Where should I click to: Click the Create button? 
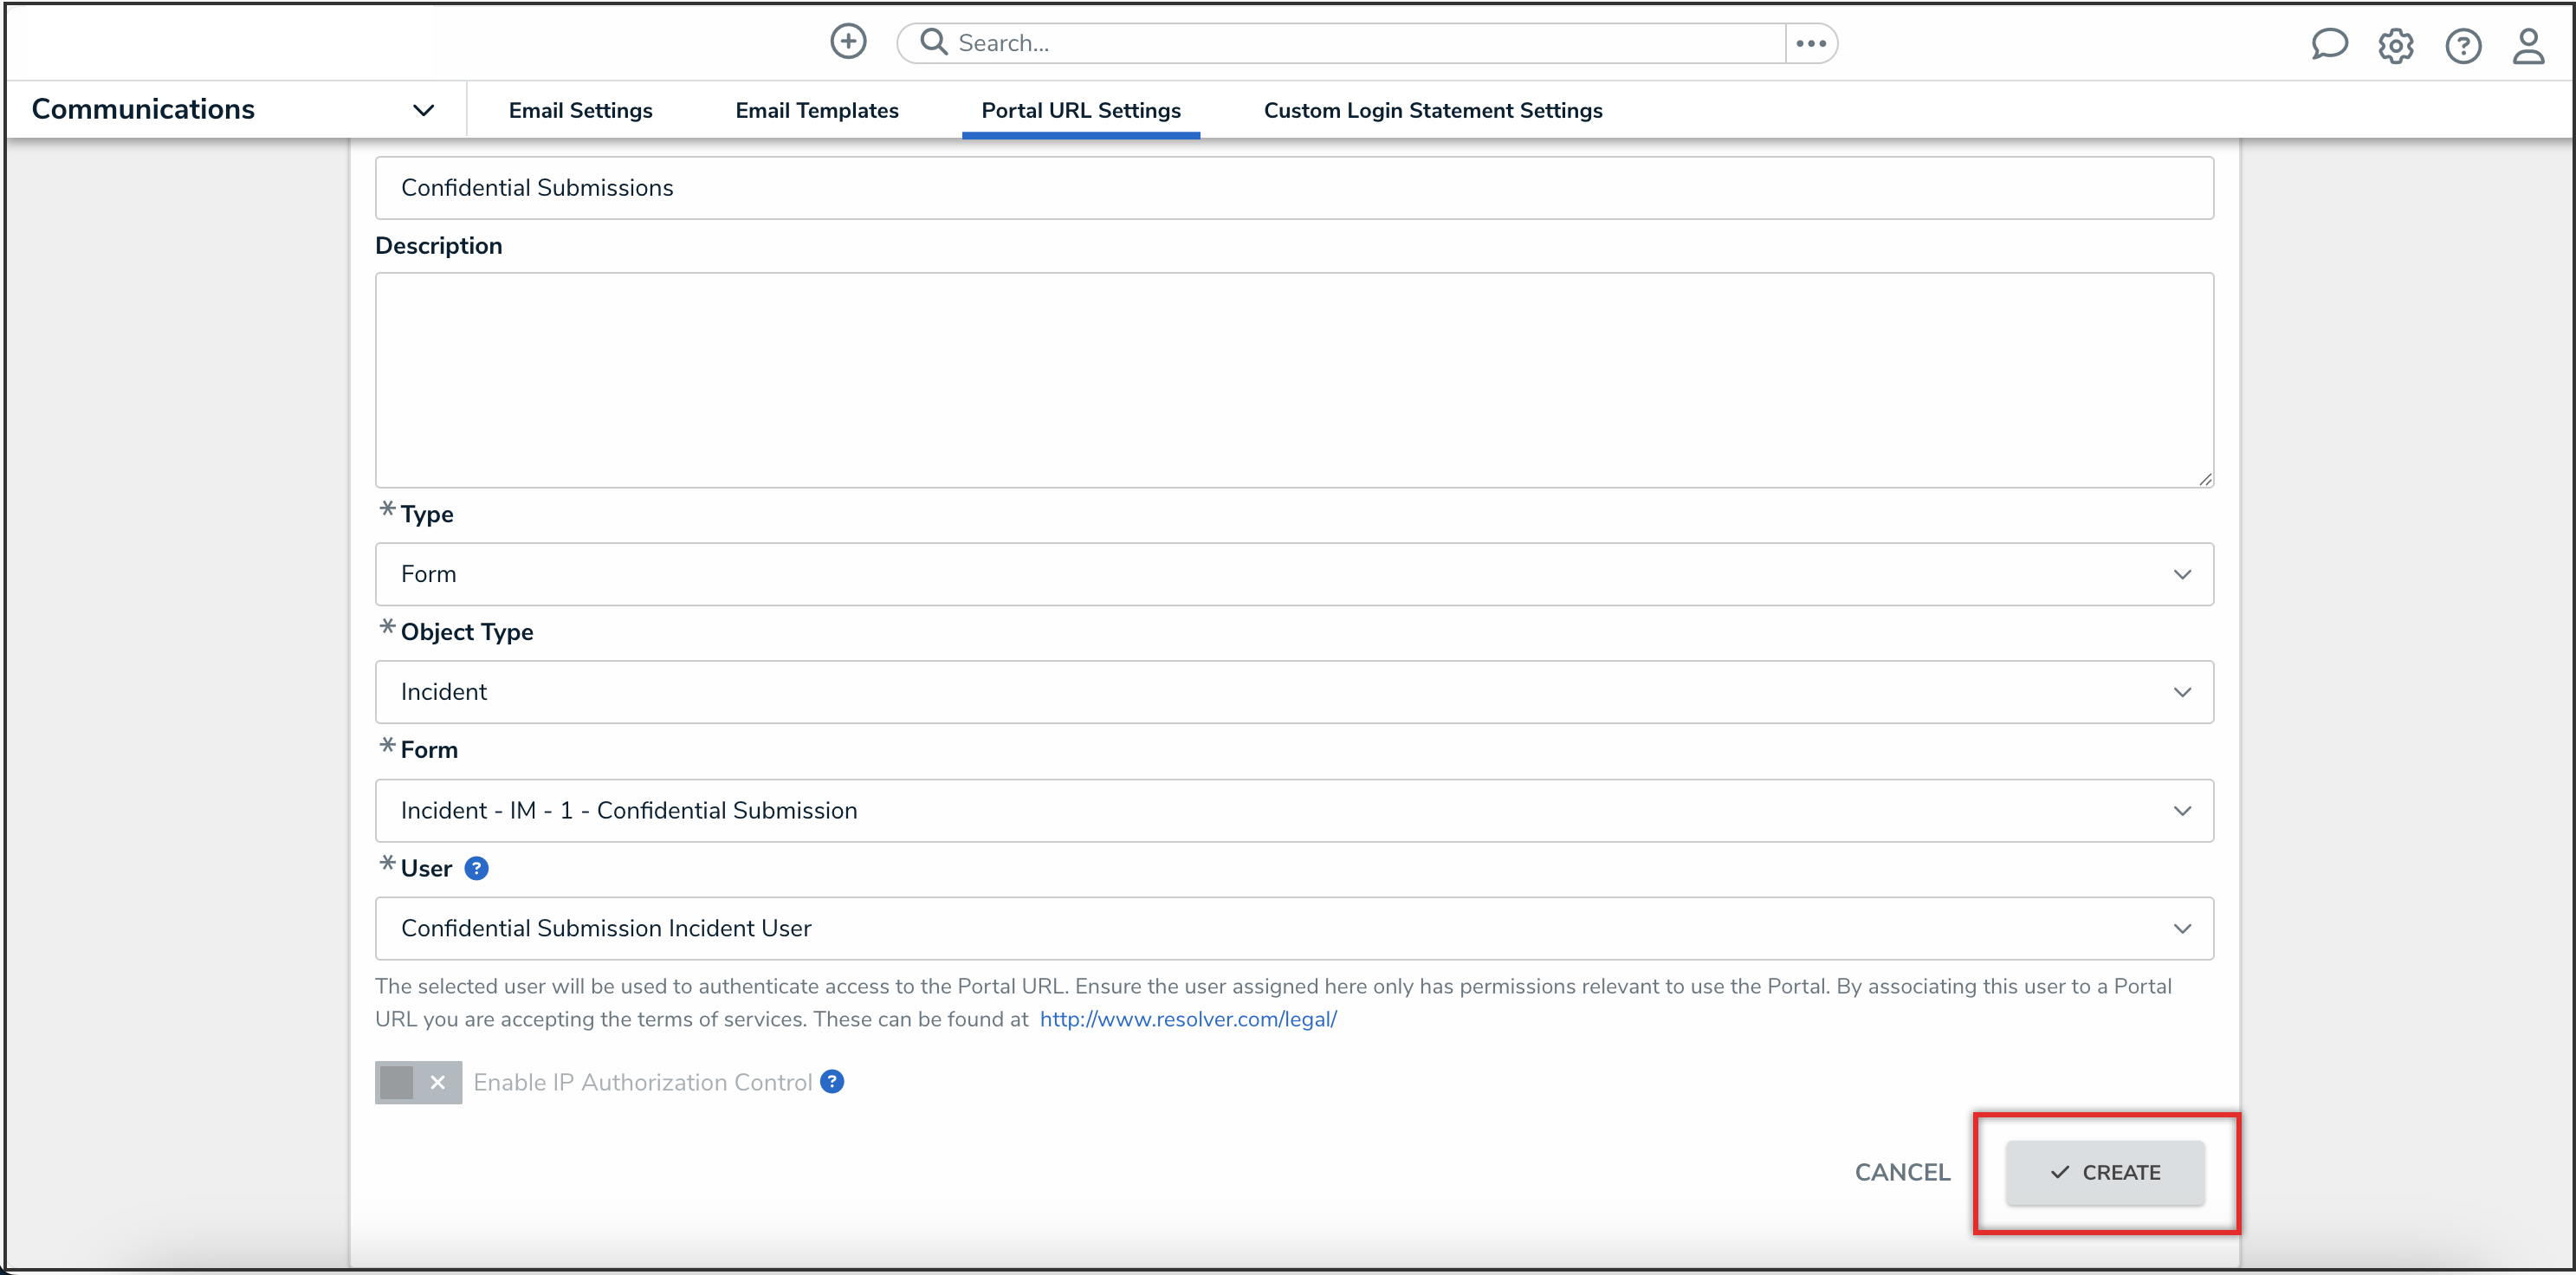point(2104,1172)
